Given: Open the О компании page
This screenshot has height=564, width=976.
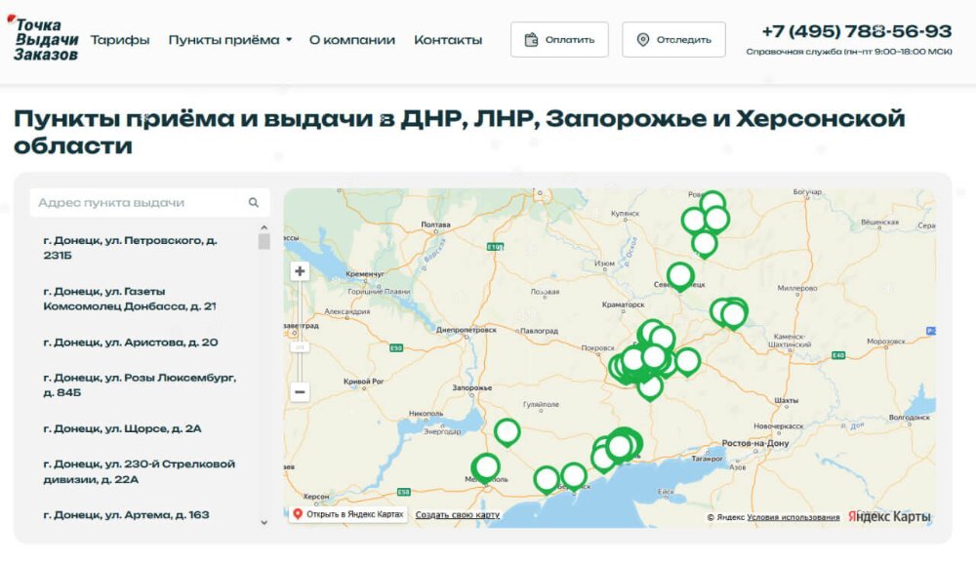Looking at the screenshot, I should tap(351, 40).
